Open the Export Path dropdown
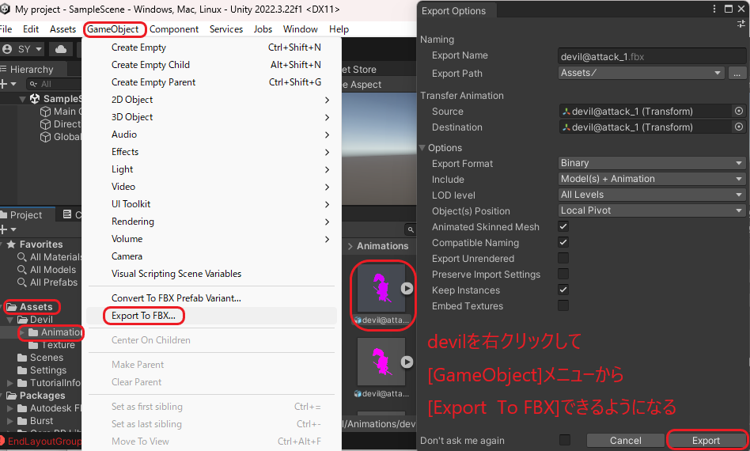750x451 pixels. coord(641,73)
